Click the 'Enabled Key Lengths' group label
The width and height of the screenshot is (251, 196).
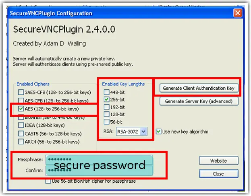point(123,84)
